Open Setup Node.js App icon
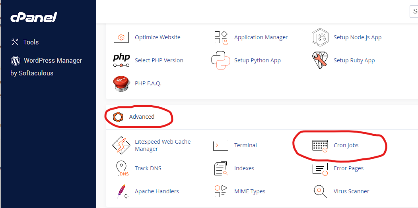 [x=320, y=37]
